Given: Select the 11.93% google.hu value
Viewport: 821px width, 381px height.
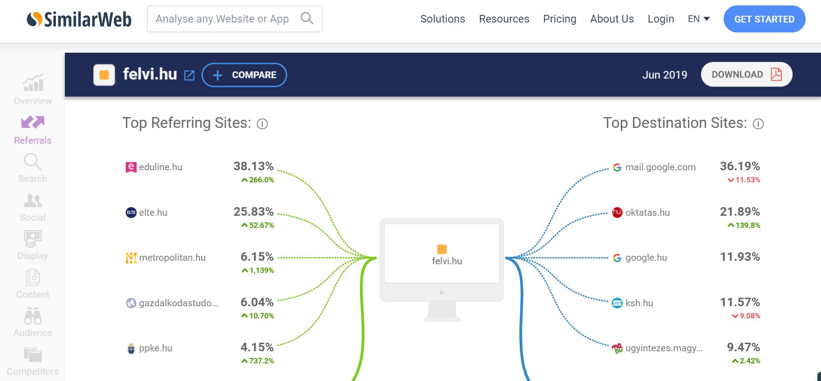Looking at the screenshot, I should [x=740, y=257].
